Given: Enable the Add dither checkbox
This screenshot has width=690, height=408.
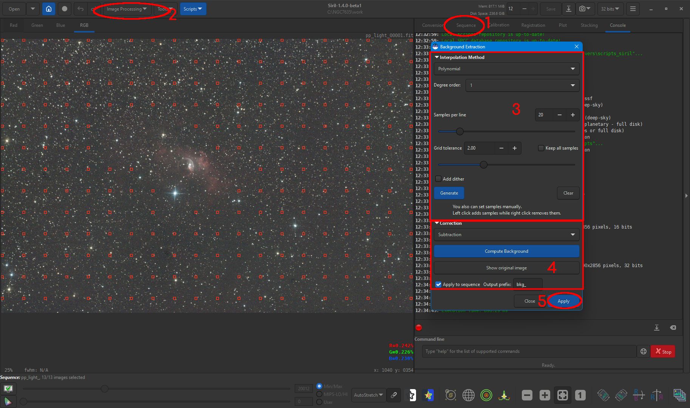Looking at the screenshot, I should click(438, 179).
